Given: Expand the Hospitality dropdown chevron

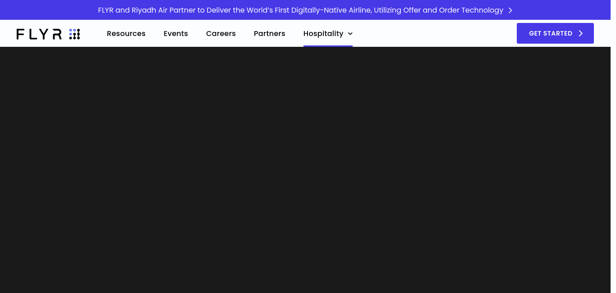Looking at the screenshot, I should [x=350, y=34].
